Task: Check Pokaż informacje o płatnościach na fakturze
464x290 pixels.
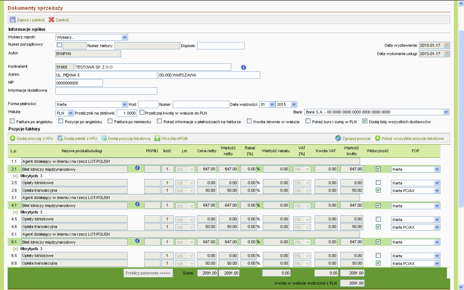Action: pos(159,121)
